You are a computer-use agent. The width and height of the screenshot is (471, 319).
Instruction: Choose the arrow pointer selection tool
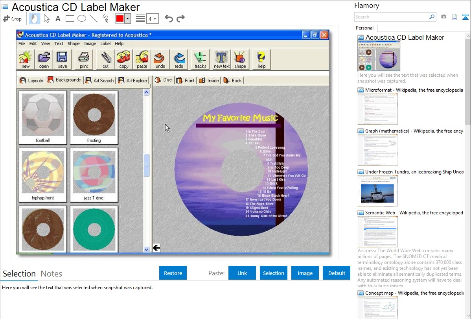[46, 18]
